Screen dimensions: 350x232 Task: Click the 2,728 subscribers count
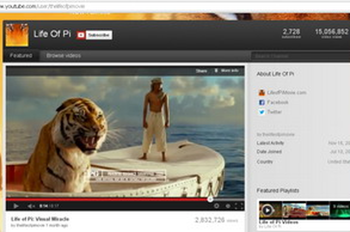pyautogui.click(x=291, y=33)
